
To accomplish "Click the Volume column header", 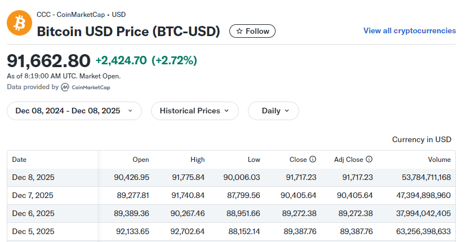I will [440, 160].
